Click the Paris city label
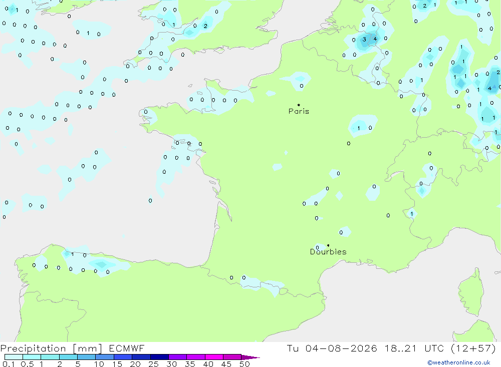The width and height of the screenshot is (501, 367). [x=299, y=111]
